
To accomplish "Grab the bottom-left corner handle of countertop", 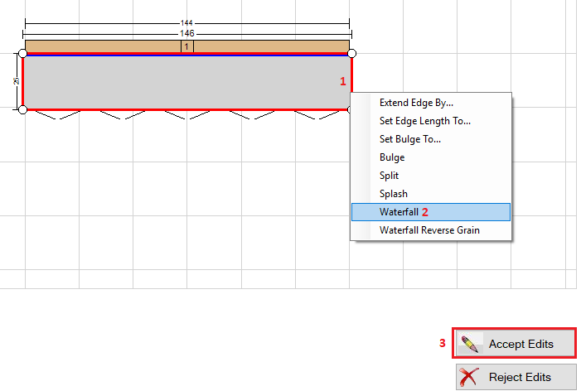I will [22, 109].
